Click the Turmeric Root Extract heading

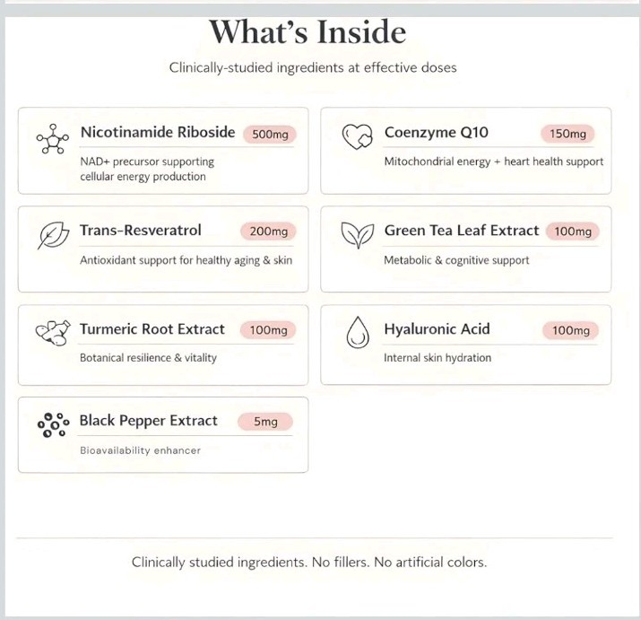click(x=152, y=329)
